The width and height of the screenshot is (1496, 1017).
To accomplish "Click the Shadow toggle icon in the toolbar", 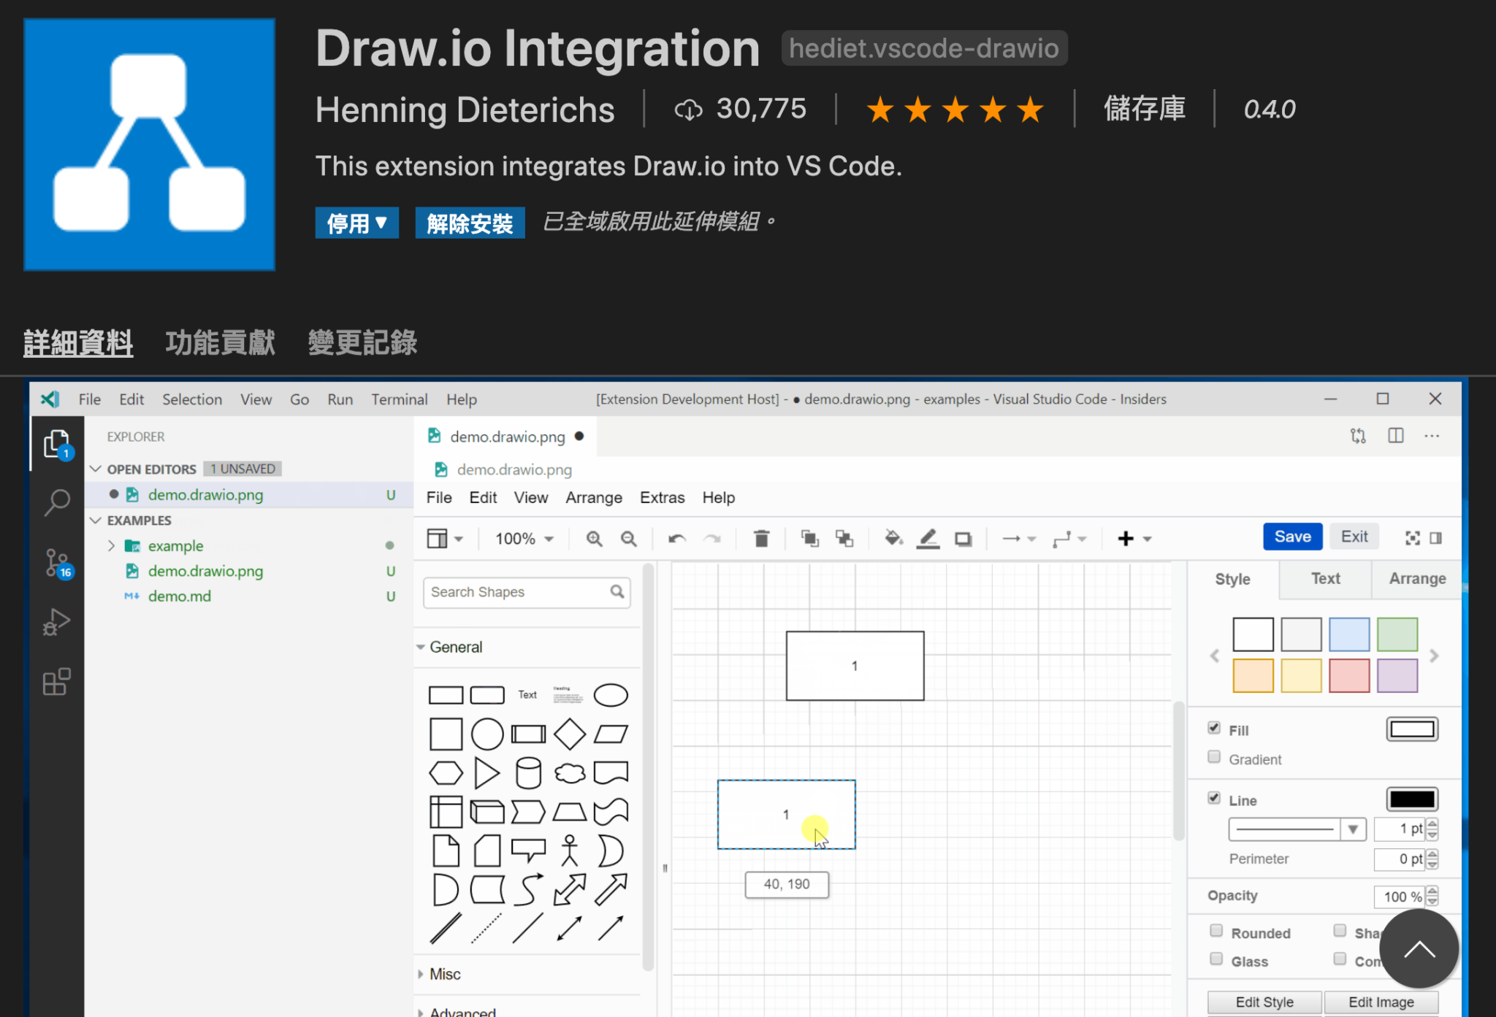I will coord(963,538).
